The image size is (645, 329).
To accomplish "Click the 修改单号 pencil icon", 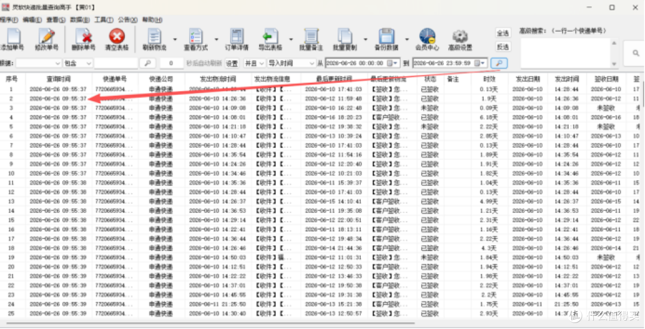I will coord(47,36).
